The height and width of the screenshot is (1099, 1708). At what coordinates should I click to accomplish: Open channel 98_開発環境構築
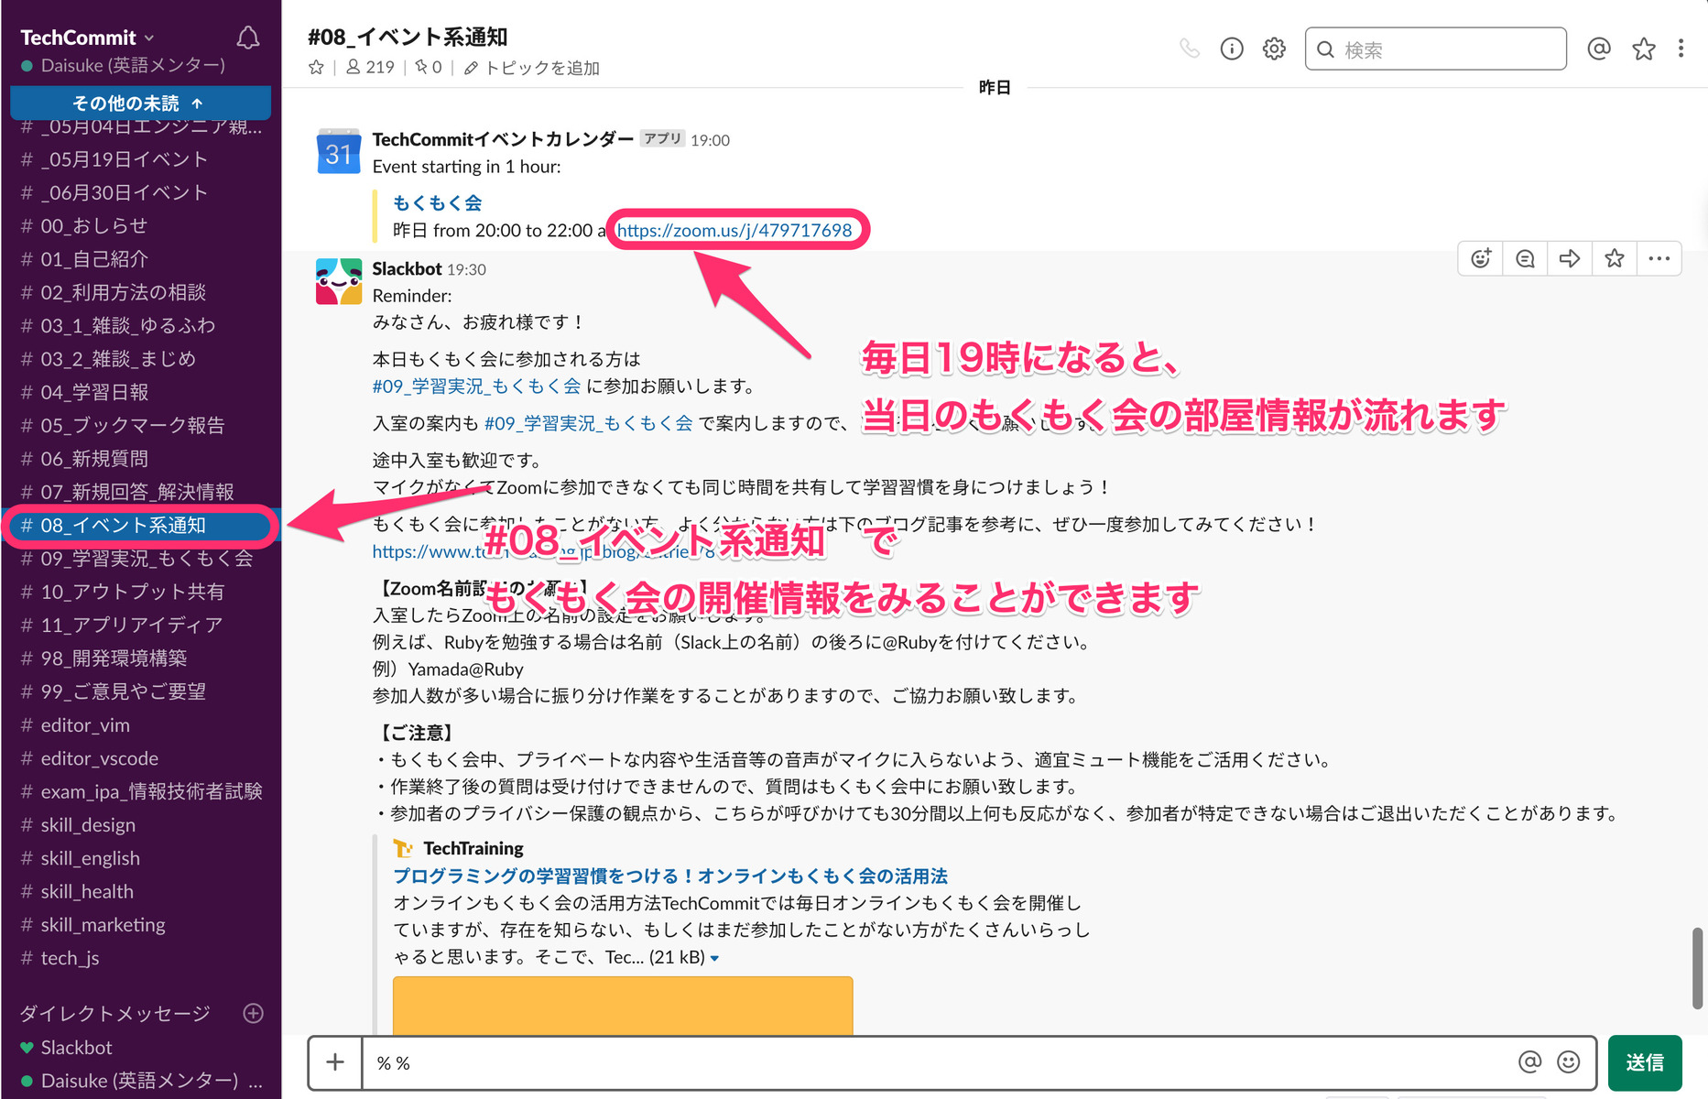click(140, 658)
